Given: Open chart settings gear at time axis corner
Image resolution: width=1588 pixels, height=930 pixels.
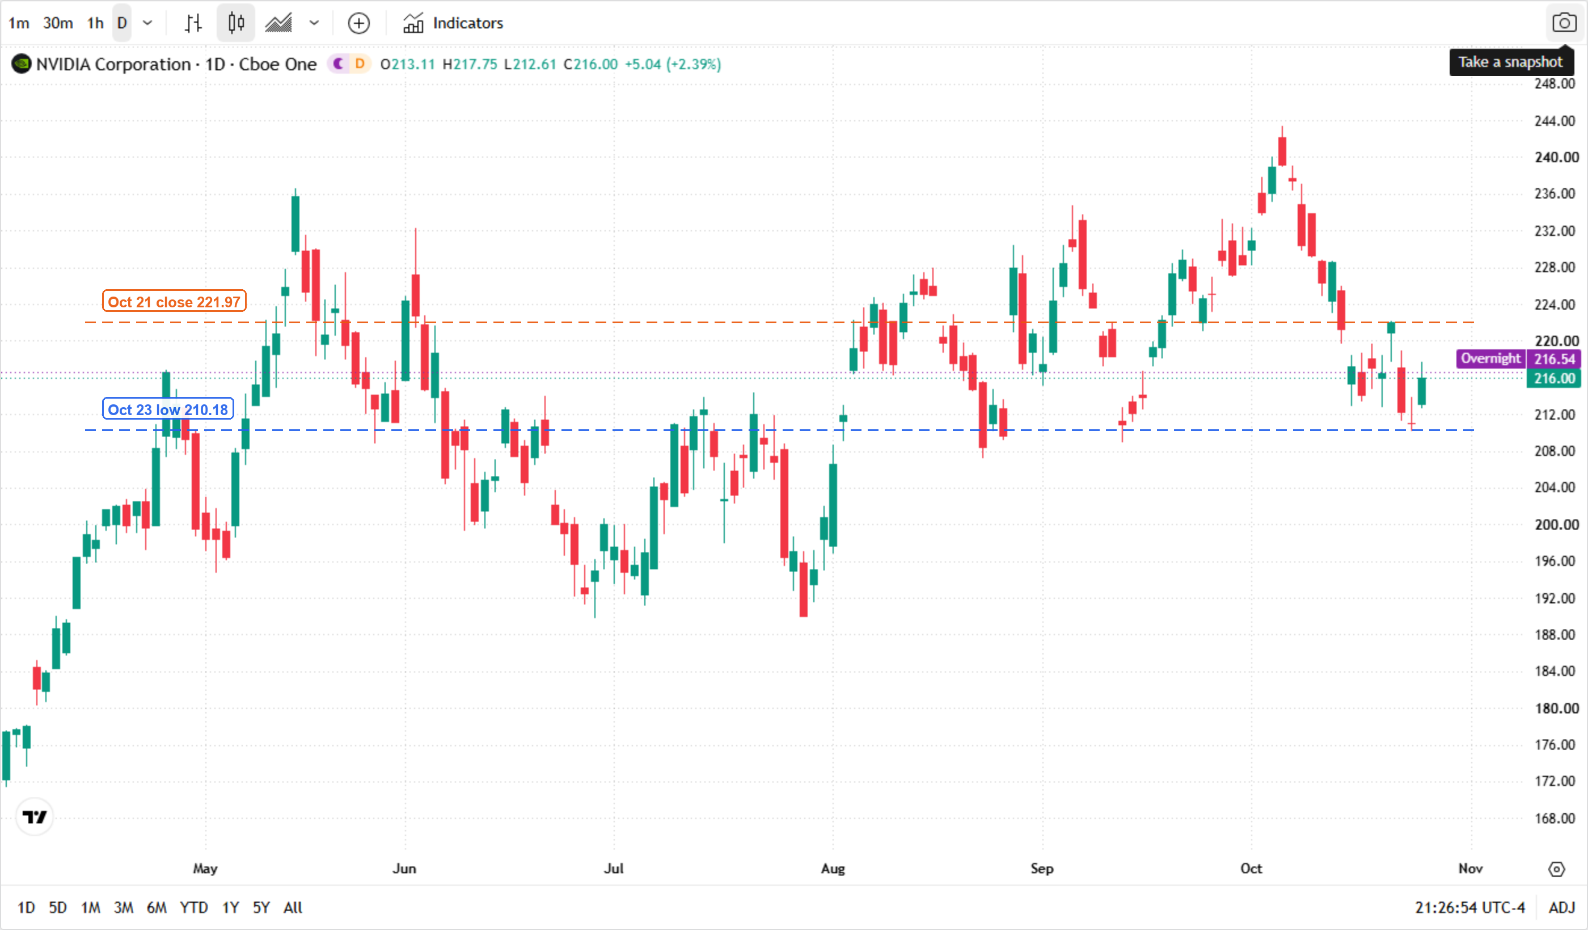Looking at the screenshot, I should tap(1556, 869).
